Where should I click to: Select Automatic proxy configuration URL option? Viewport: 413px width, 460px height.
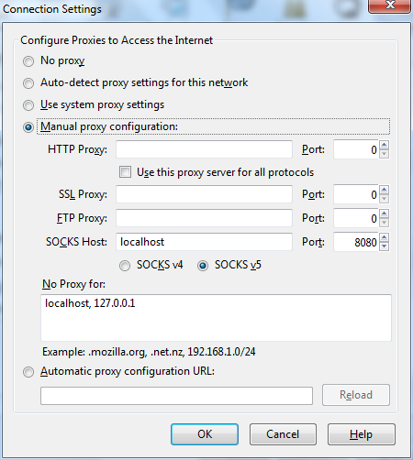pos(28,372)
